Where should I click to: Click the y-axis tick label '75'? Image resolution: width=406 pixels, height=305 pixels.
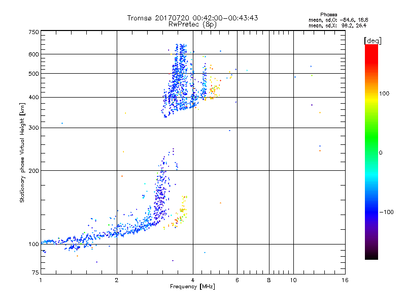point(36,272)
